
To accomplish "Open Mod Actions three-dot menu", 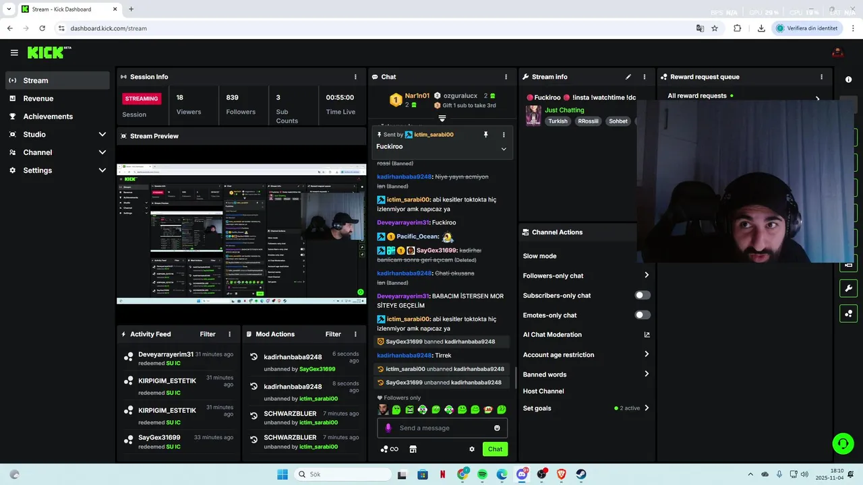I will click(x=355, y=334).
